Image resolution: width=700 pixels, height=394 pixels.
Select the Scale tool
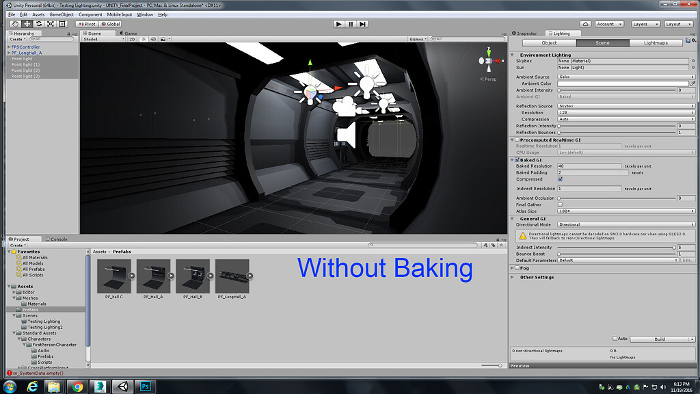click(51, 24)
